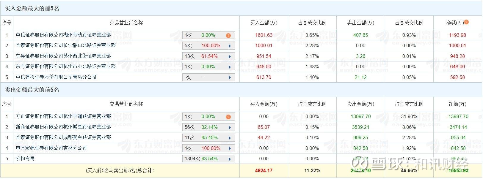Open 浙商证券杭州城星路证券营业部 link
This screenshot has height=179, width=483.
coord(63,127)
